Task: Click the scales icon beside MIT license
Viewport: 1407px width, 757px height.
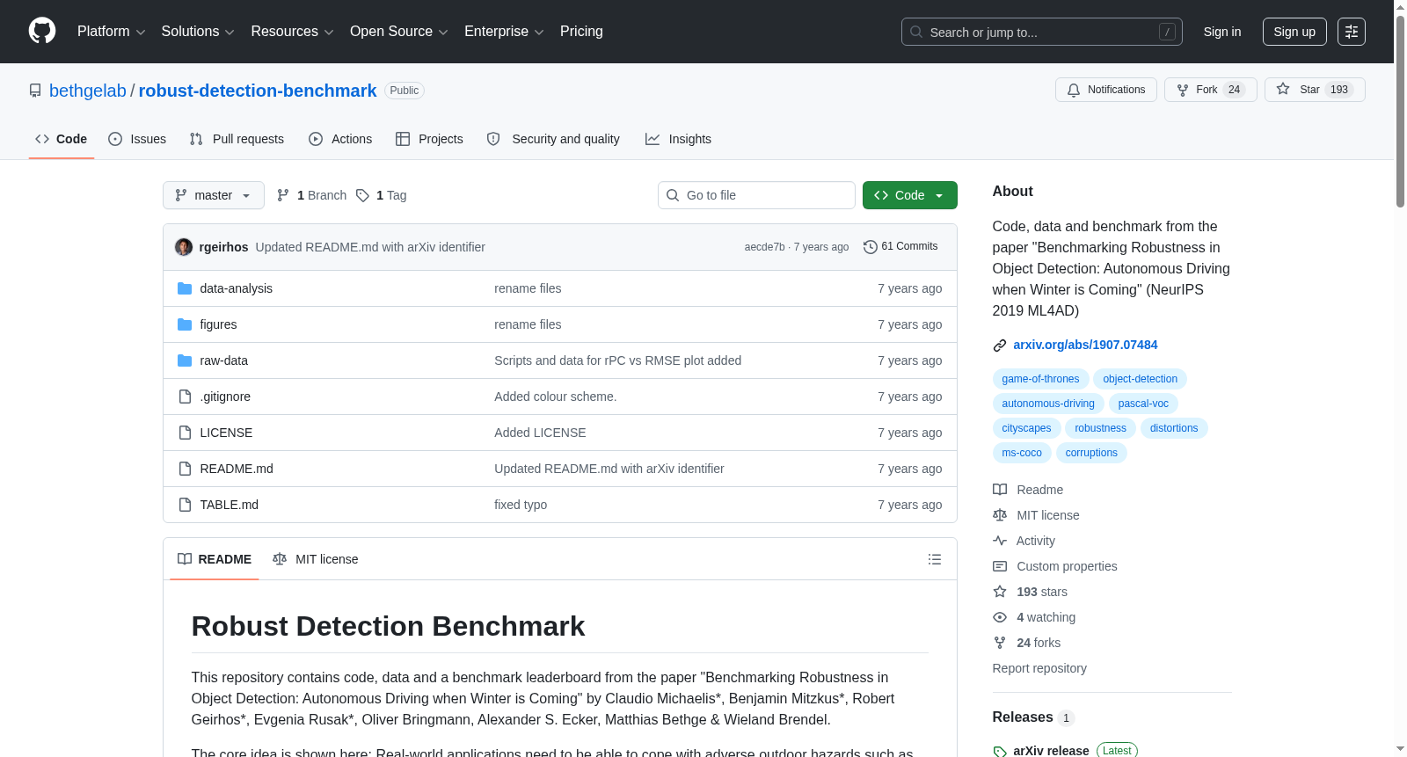Action: [1000, 515]
